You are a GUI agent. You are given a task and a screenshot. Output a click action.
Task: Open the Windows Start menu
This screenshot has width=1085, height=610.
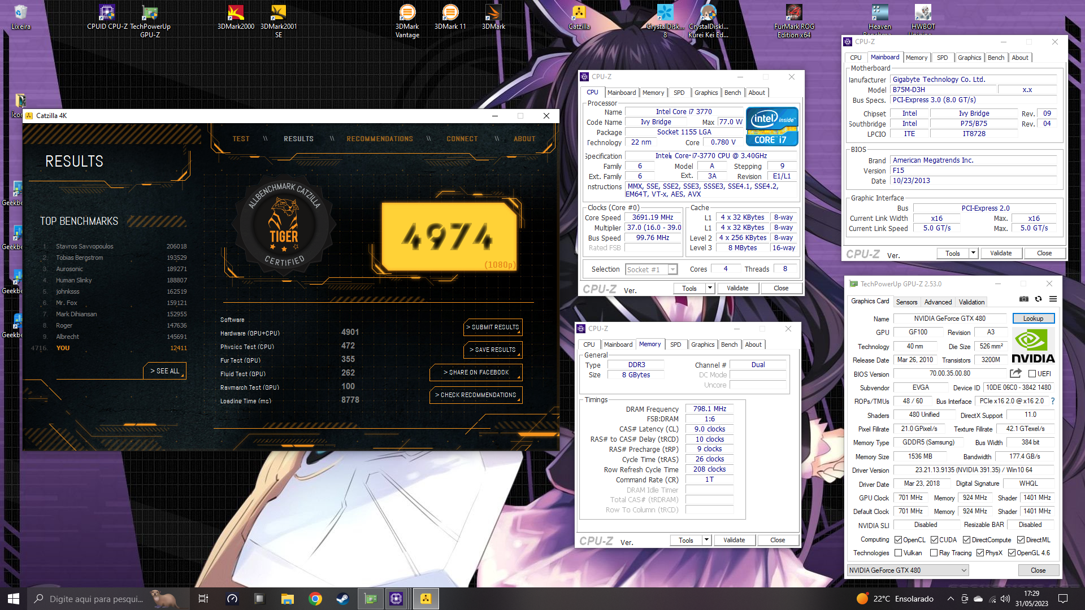click(x=14, y=599)
